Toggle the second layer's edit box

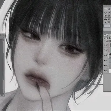point(107,50)
